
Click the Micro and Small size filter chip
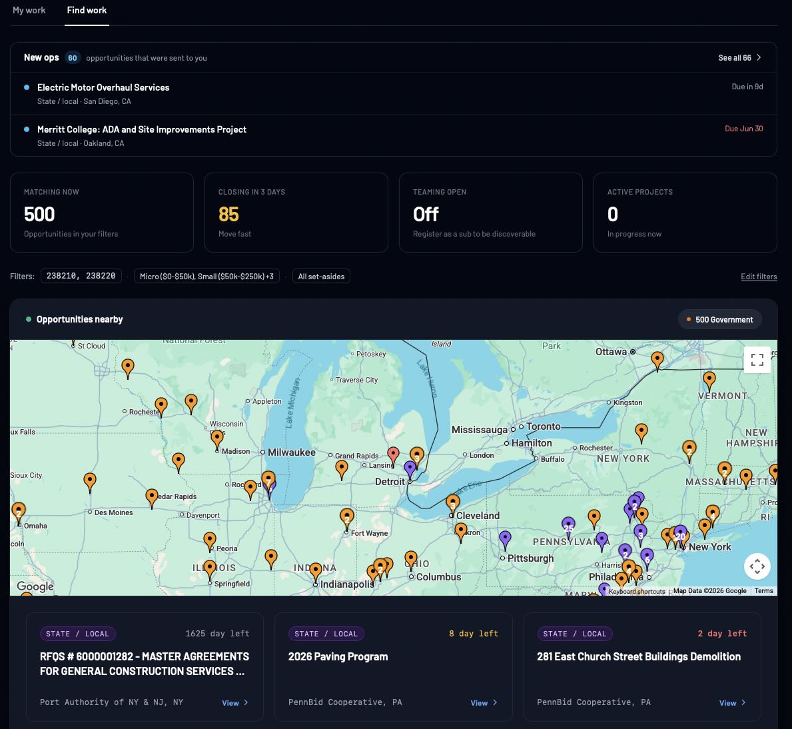(206, 276)
